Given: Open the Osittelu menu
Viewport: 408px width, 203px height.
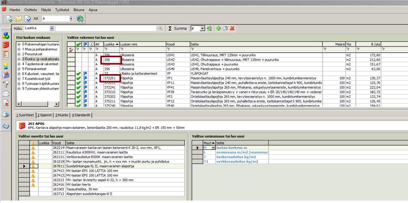Looking at the screenshot, I should (x=31, y=10).
